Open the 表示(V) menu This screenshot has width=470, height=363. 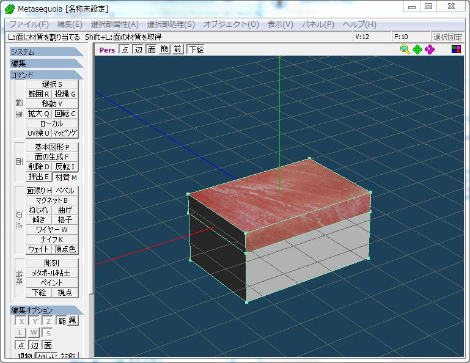[280, 24]
